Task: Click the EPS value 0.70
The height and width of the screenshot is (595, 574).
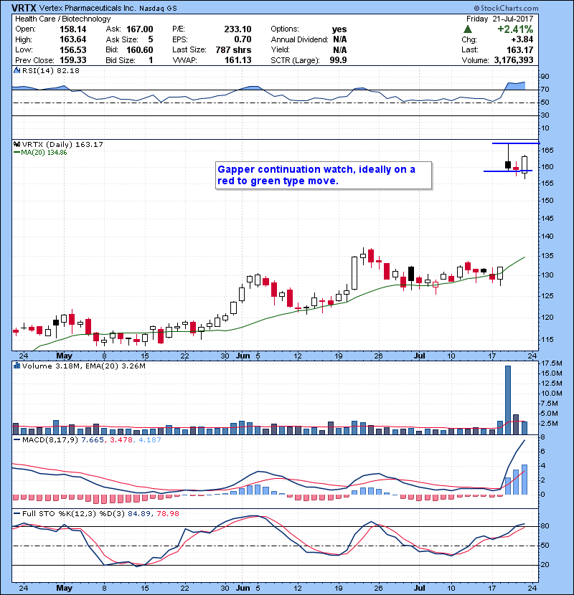Action: [x=243, y=39]
